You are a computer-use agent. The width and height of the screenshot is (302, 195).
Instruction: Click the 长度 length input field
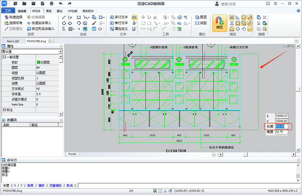tap(281, 126)
